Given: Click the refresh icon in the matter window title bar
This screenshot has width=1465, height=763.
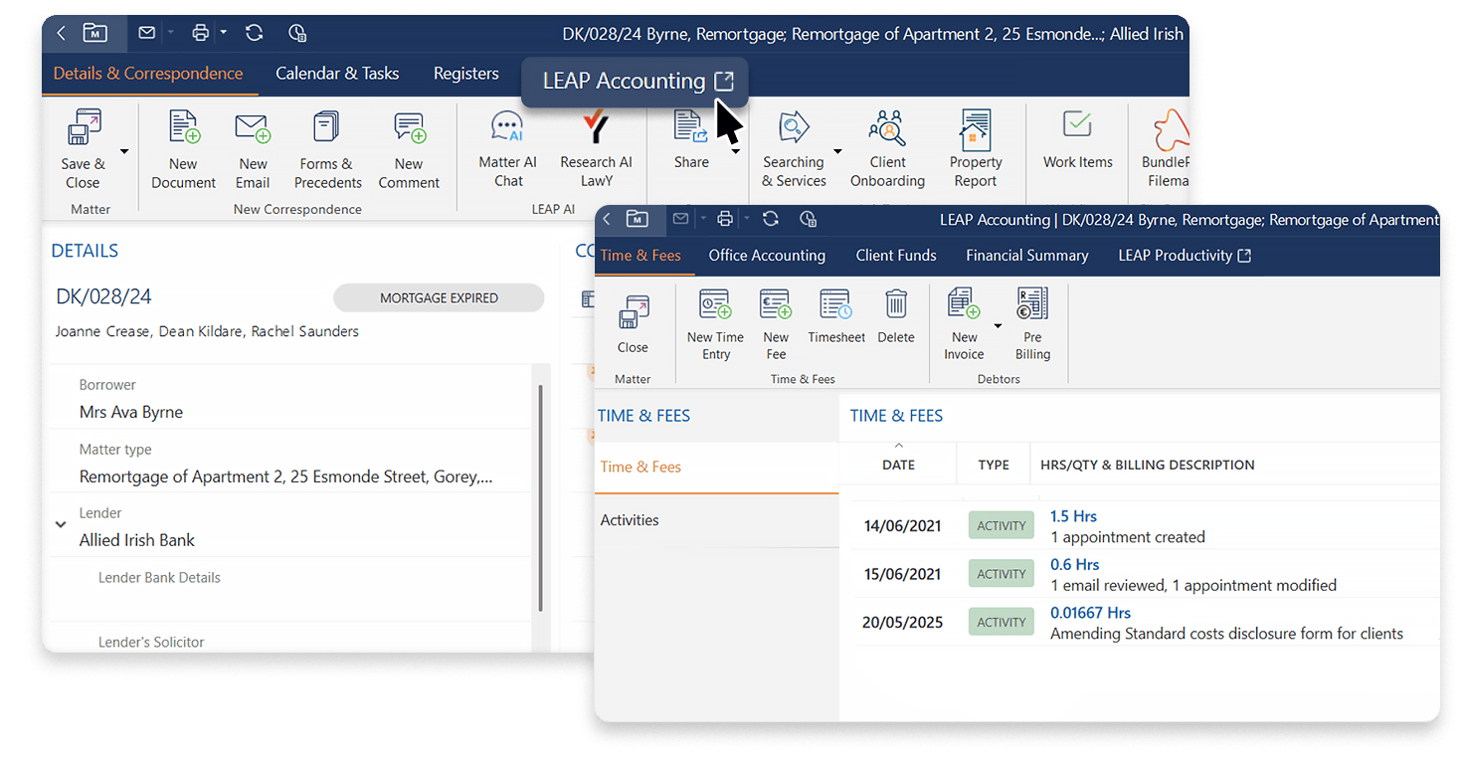Looking at the screenshot, I should [255, 33].
